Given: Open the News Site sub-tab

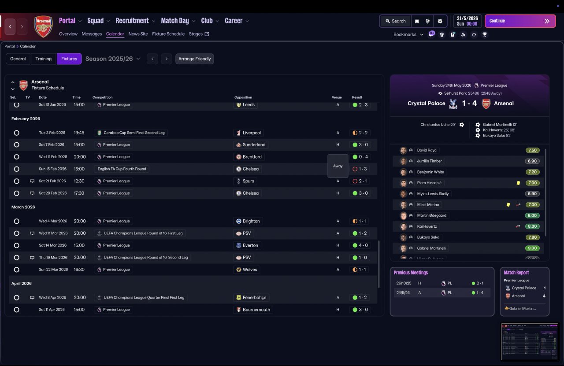Looking at the screenshot, I should [x=138, y=34].
